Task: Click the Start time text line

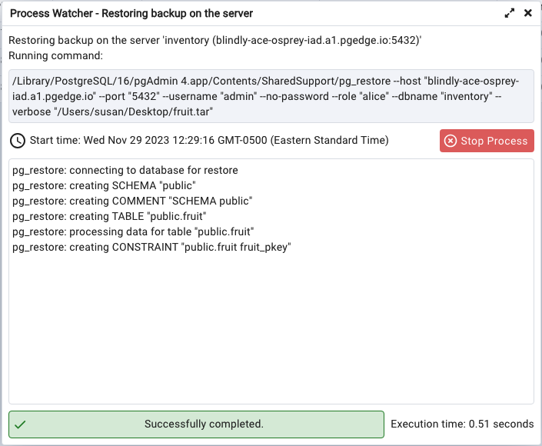Action: tap(208, 141)
